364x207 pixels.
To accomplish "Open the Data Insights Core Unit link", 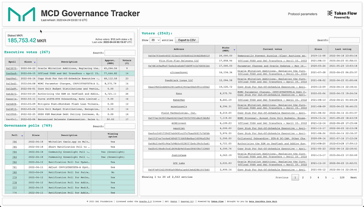I will click(263, 201).
